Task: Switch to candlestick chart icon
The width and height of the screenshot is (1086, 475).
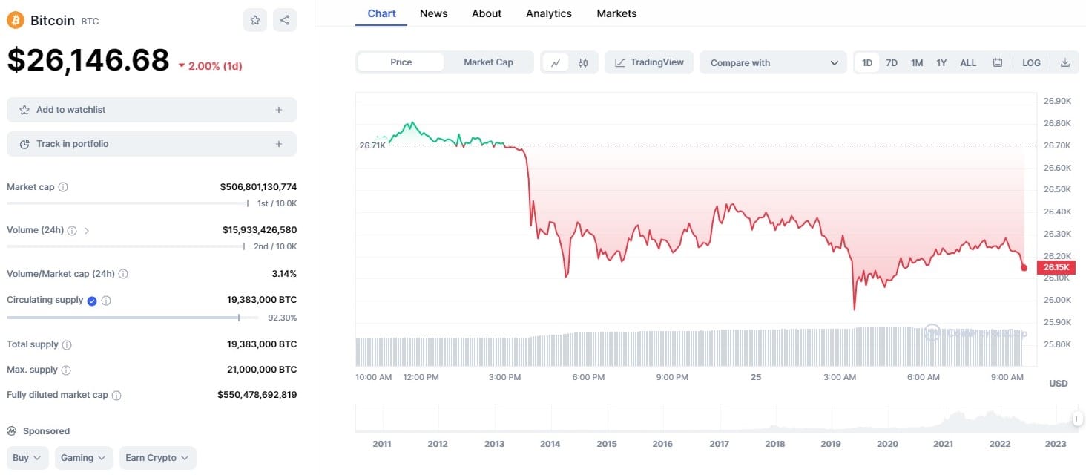Action: tap(583, 63)
